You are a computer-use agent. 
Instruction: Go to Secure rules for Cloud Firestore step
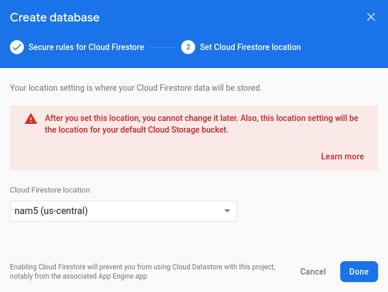click(x=86, y=47)
